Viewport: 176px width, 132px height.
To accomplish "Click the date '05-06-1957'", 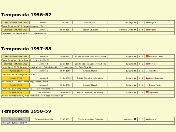I will point(65,30).
